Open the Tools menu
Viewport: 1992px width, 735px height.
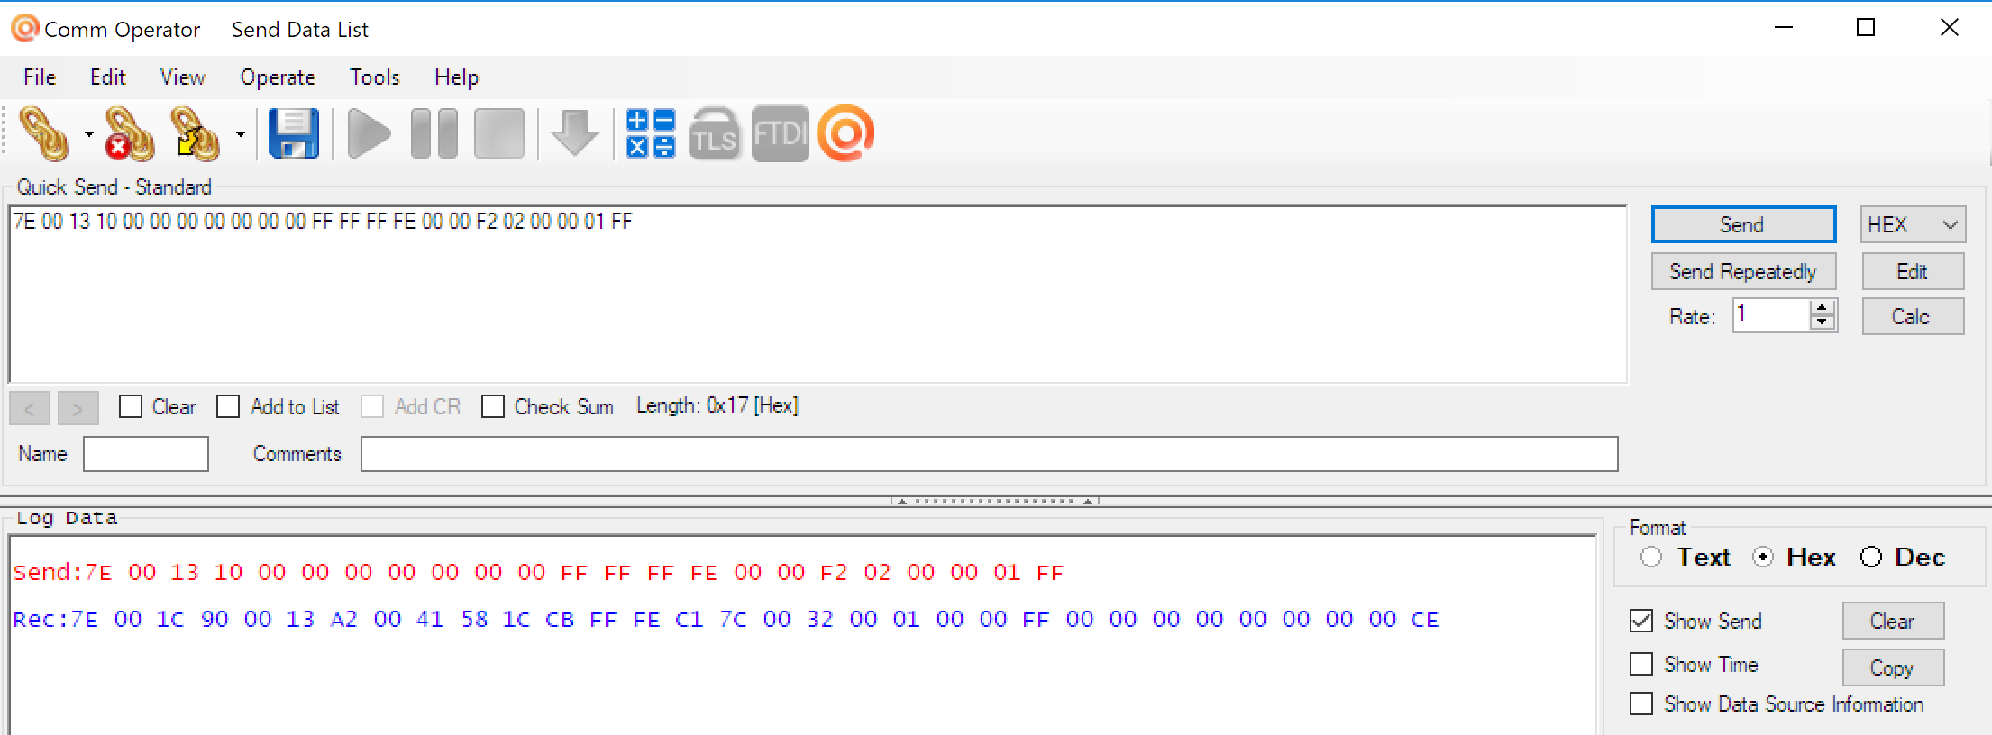pyautogui.click(x=375, y=77)
